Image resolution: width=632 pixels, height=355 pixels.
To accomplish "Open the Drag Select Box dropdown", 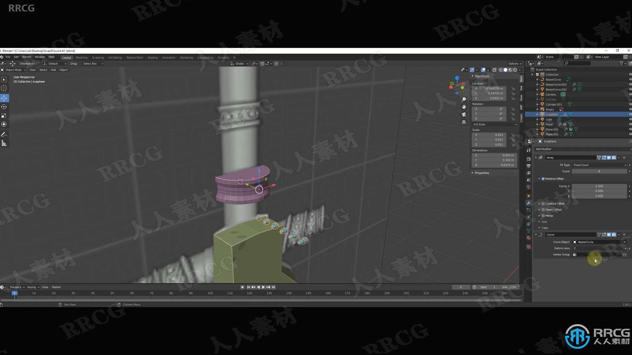I will click(93, 64).
